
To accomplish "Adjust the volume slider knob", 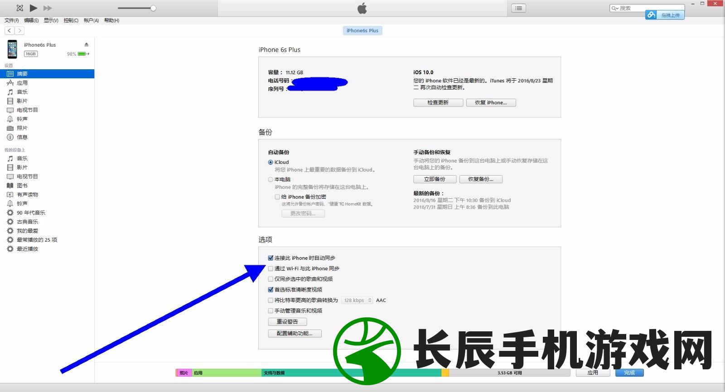I will click(x=153, y=8).
